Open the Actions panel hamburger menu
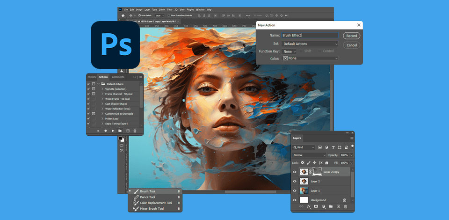 click(141, 77)
